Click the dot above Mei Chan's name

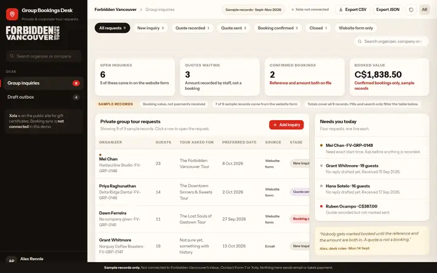[x=100, y=155]
